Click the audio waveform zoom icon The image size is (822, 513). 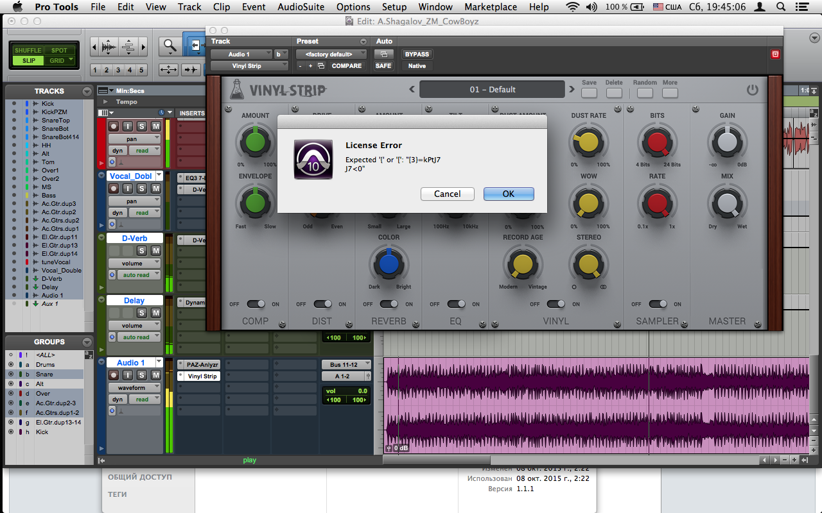click(x=110, y=47)
